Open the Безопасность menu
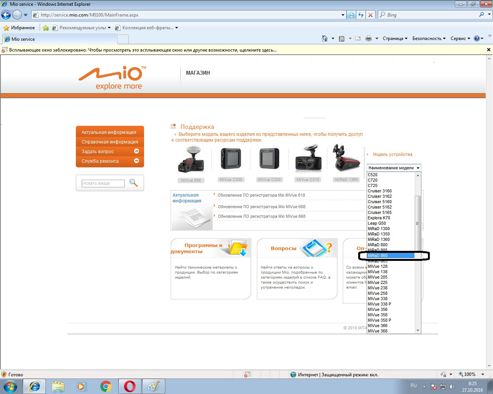493x394 pixels. (429, 38)
